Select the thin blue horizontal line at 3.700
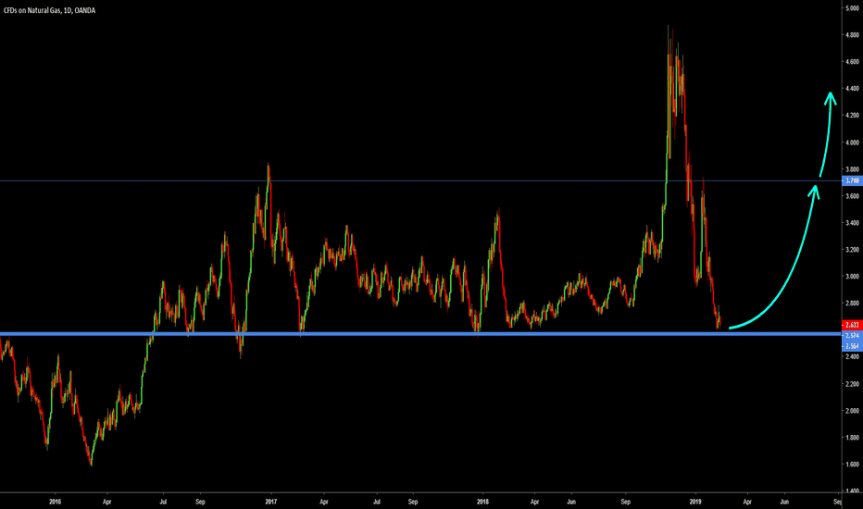The image size is (863, 509). pos(420,180)
